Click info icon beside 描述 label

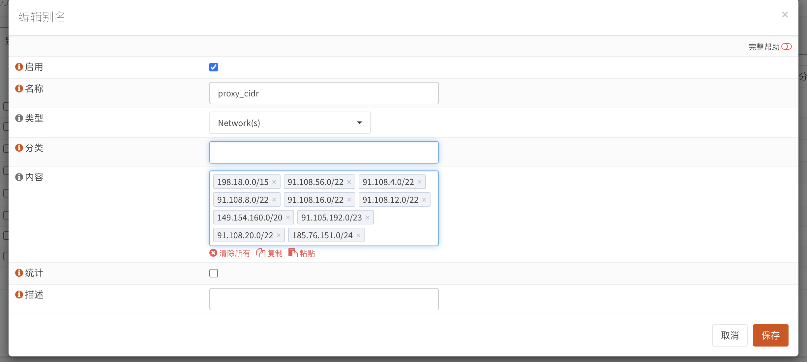19,295
